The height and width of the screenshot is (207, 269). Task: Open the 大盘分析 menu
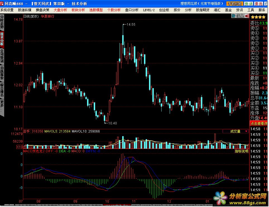coord(60,10)
